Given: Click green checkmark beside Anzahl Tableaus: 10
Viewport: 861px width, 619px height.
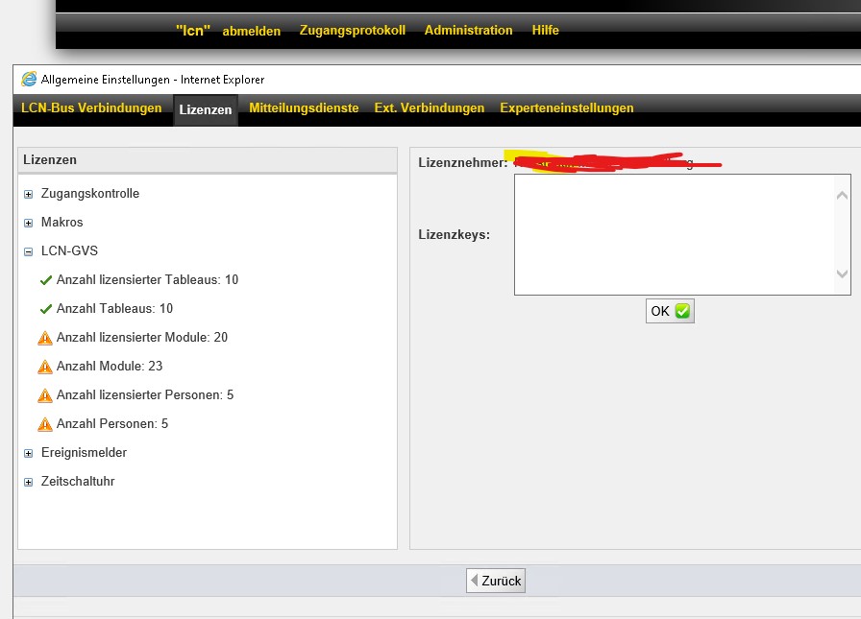Looking at the screenshot, I should [x=45, y=309].
